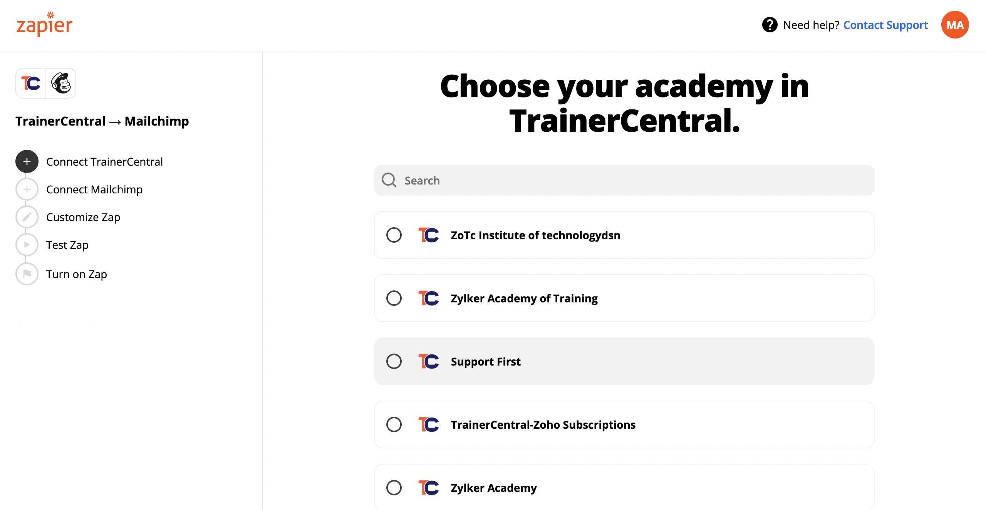986x510 pixels.
Task: Click the help question mark icon
Action: [770, 25]
